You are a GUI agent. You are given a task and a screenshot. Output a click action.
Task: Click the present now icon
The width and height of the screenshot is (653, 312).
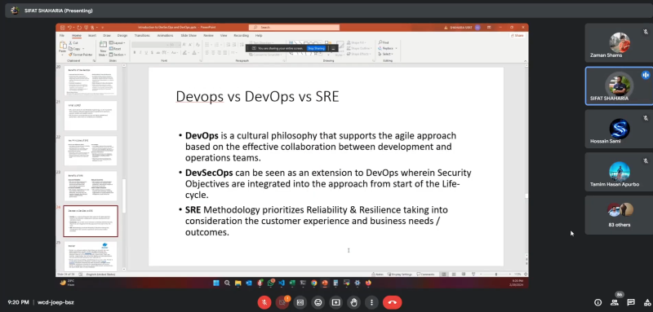[336, 302]
